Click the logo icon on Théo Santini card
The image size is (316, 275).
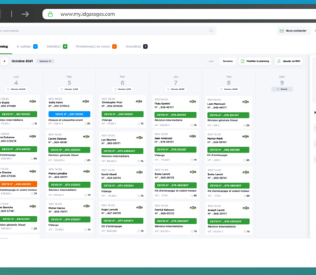192,102
